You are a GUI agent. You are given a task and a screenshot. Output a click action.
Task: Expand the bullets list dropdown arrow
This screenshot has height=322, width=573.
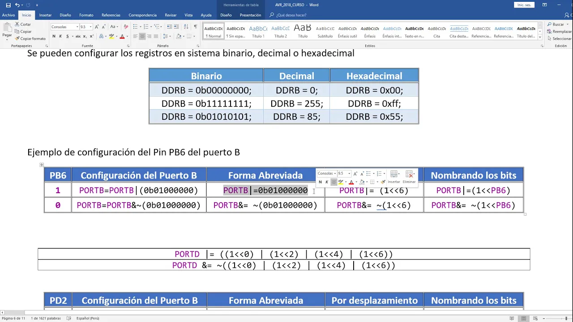point(141,27)
